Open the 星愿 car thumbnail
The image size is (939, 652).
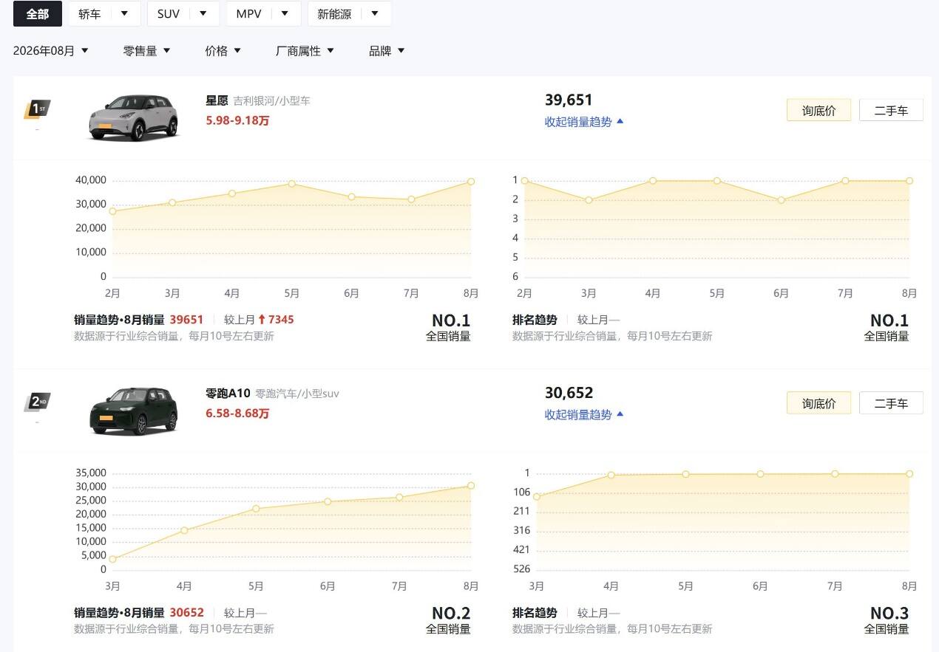coord(134,117)
